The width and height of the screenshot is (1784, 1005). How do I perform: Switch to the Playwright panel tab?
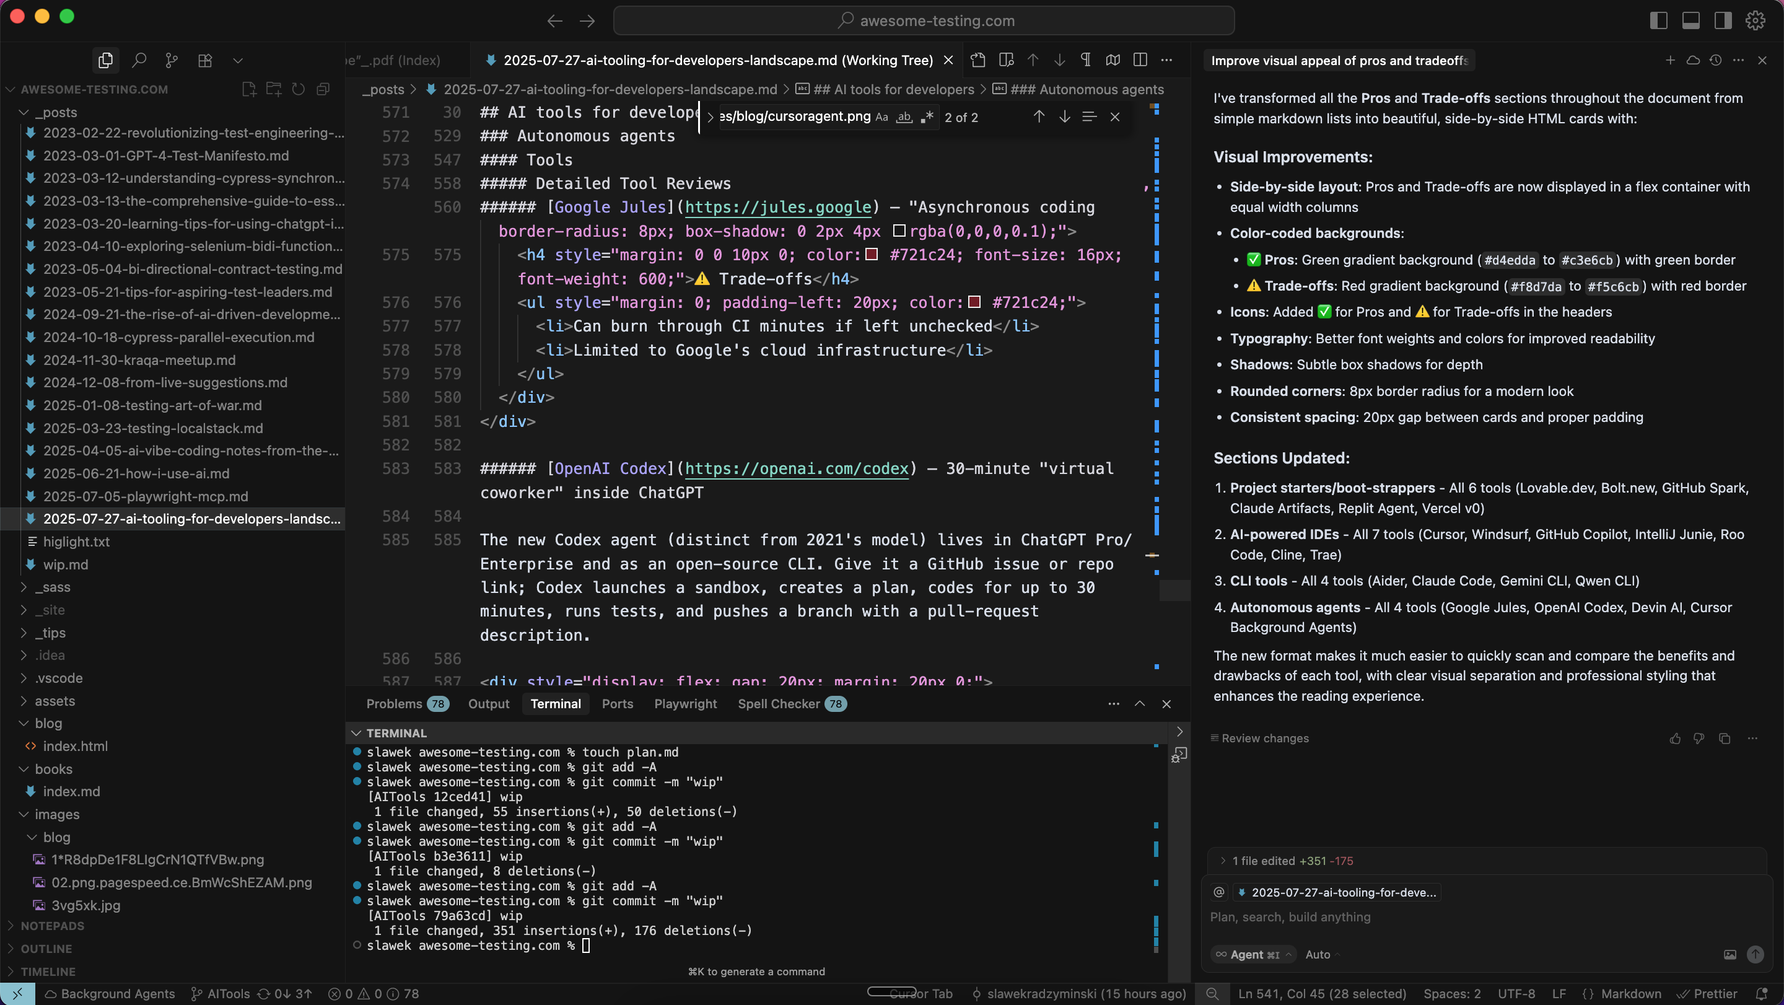685,704
